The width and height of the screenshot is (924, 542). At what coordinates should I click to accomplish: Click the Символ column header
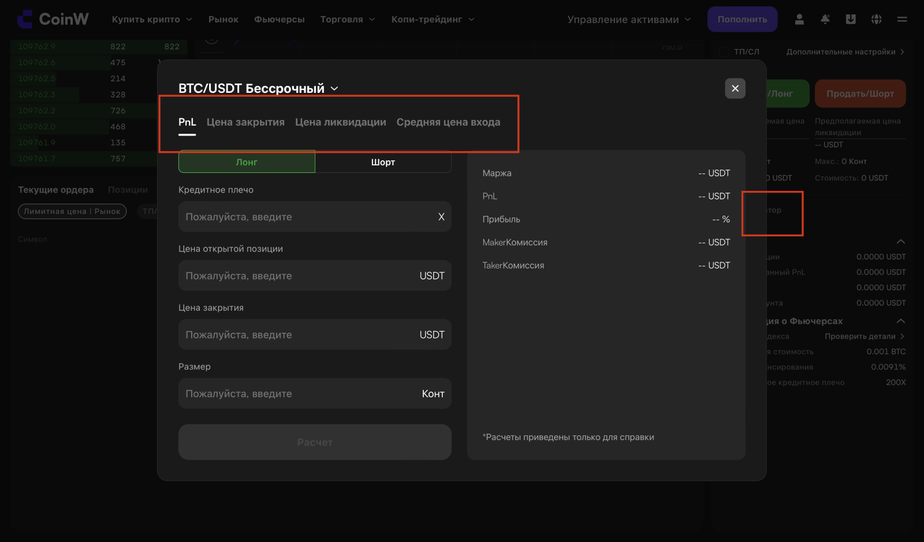(32, 239)
